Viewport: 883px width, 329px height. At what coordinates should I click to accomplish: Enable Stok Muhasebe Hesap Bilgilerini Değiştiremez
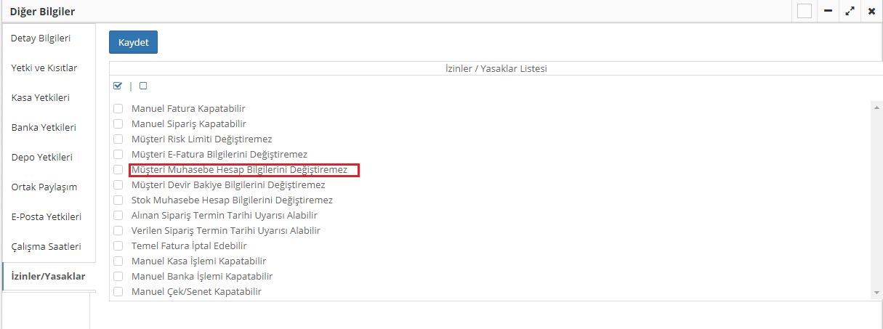pyautogui.click(x=118, y=200)
